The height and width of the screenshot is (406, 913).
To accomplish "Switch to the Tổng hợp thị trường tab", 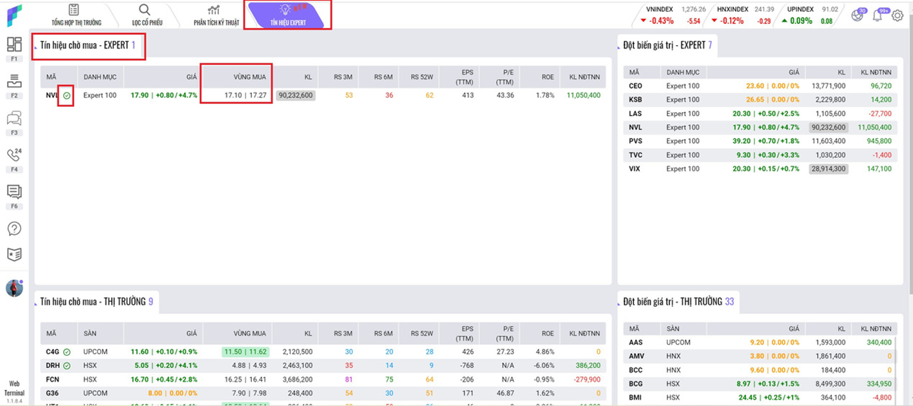I will coord(76,15).
